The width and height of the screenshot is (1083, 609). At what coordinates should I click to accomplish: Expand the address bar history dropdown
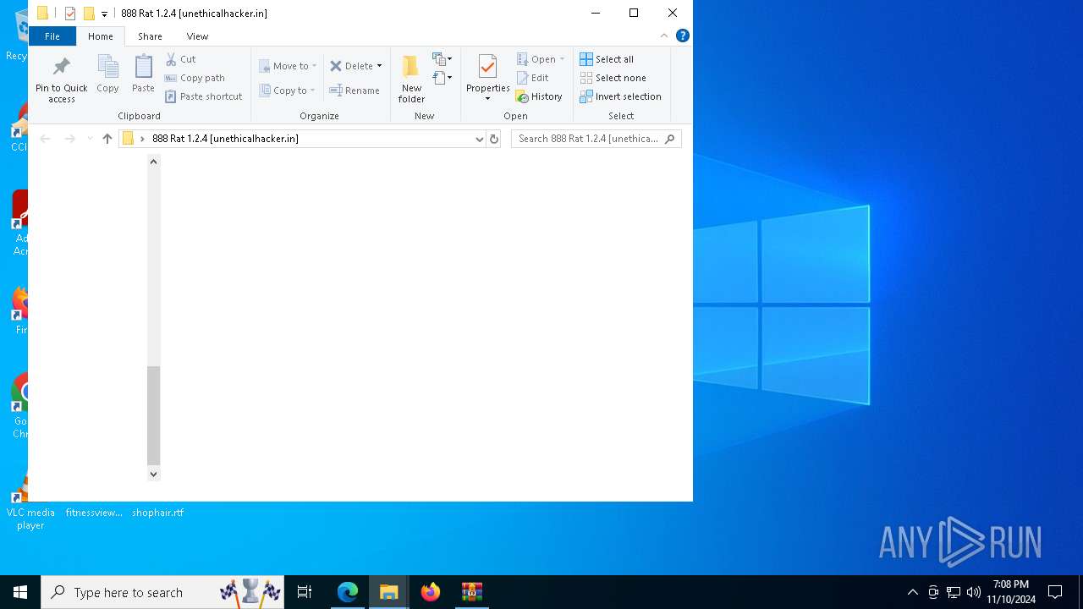pyautogui.click(x=480, y=139)
